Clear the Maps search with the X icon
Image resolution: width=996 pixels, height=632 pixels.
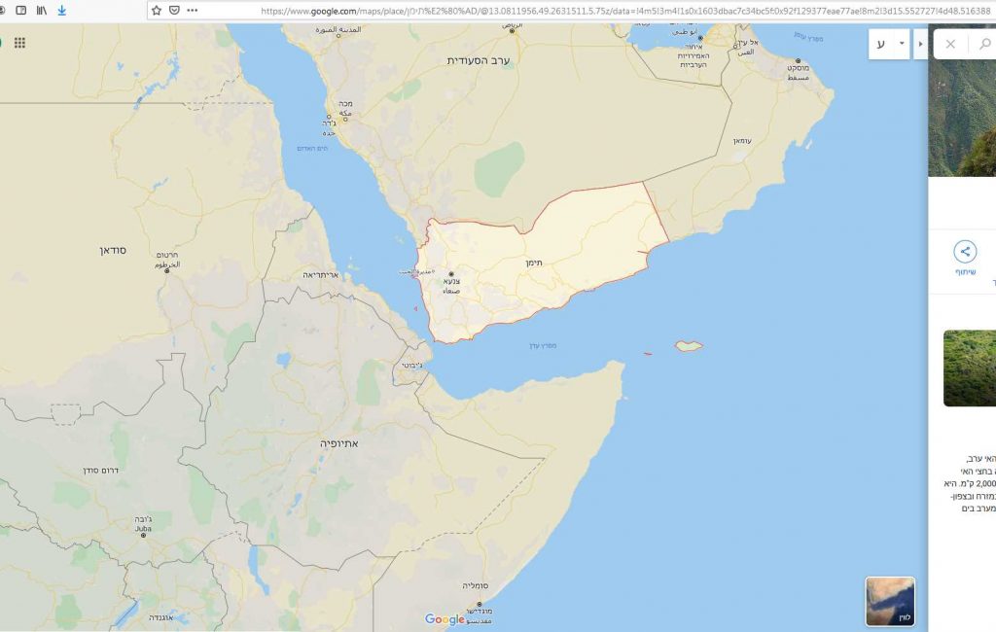(950, 44)
